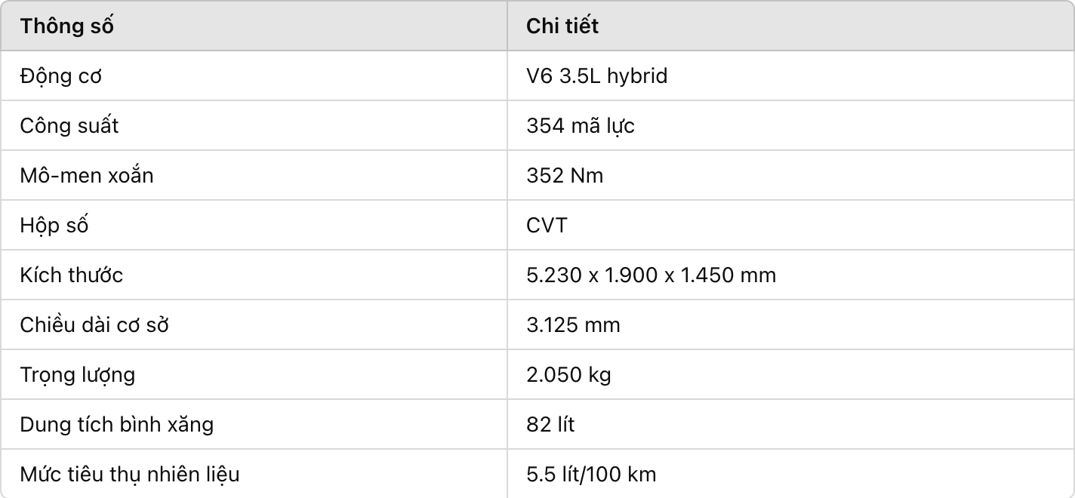
Task: Select the "Kích thước" row label
Action: click(72, 275)
